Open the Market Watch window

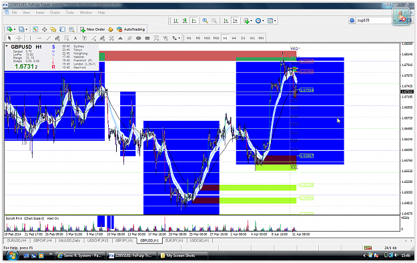35,29
